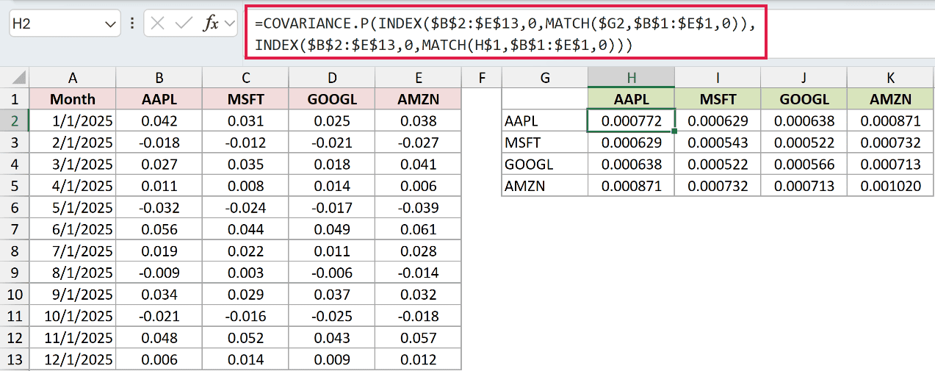Click the MSFT value 0.003
The height and width of the screenshot is (371, 935).
click(x=245, y=273)
